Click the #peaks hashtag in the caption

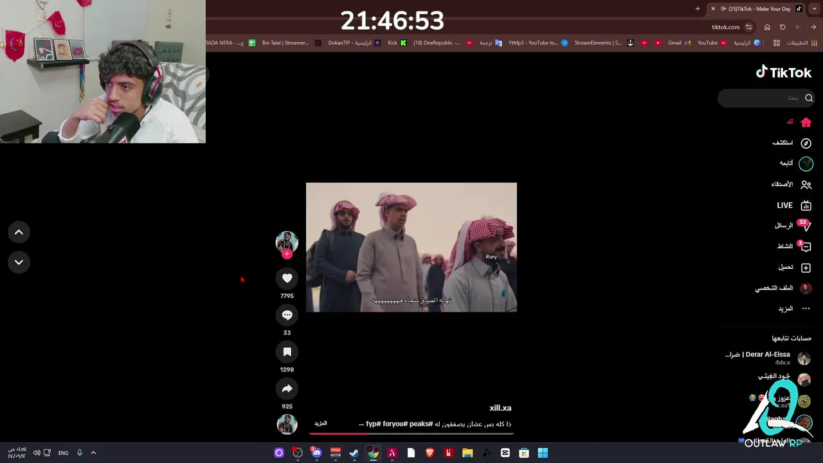point(421,424)
